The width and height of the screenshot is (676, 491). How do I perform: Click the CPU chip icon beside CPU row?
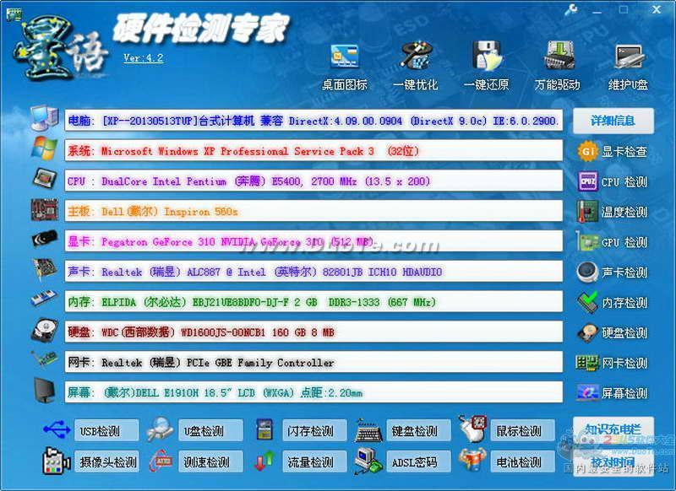click(45, 178)
